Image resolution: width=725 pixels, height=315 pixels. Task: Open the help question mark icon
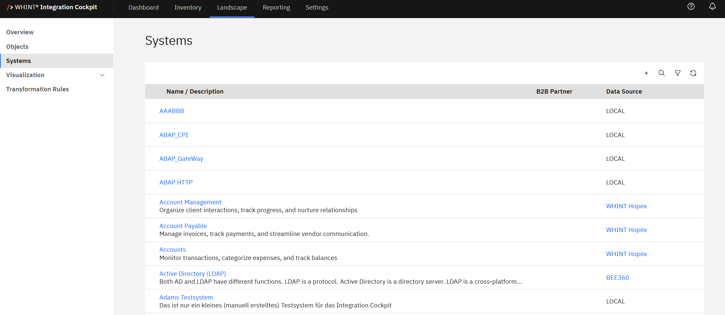pos(691,7)
